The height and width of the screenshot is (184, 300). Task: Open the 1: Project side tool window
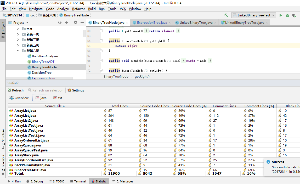tap(3, 30)
